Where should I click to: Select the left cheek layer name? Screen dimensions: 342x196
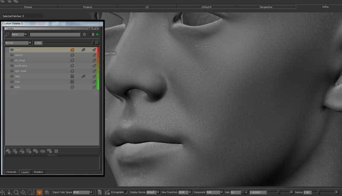click(x=19, y=60)
